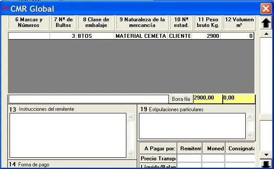The image size is (274, 169).
Task: Click the empty Marcas y Números cell
Action: [x=29, y=36]
